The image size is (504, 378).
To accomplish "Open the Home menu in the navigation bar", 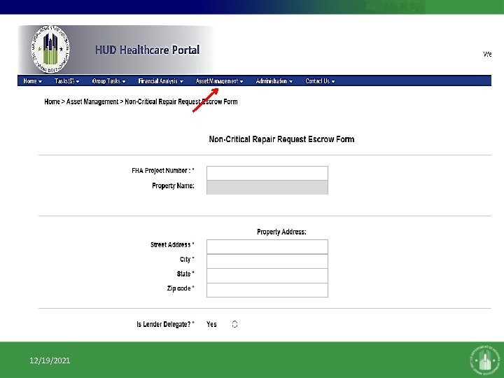I will click(x=32, y=81).
